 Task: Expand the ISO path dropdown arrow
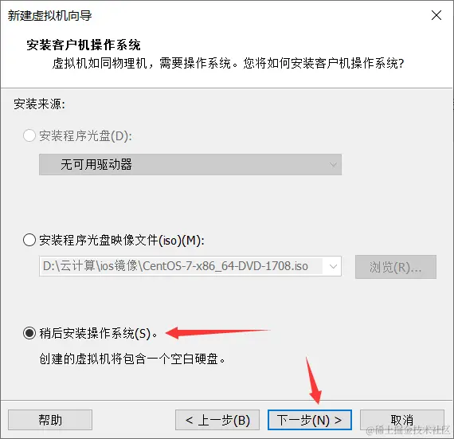333,266
